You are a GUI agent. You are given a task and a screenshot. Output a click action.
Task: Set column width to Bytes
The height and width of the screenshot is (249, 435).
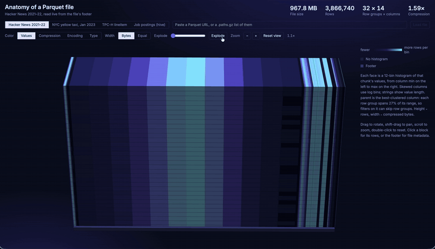coord(126,36)
